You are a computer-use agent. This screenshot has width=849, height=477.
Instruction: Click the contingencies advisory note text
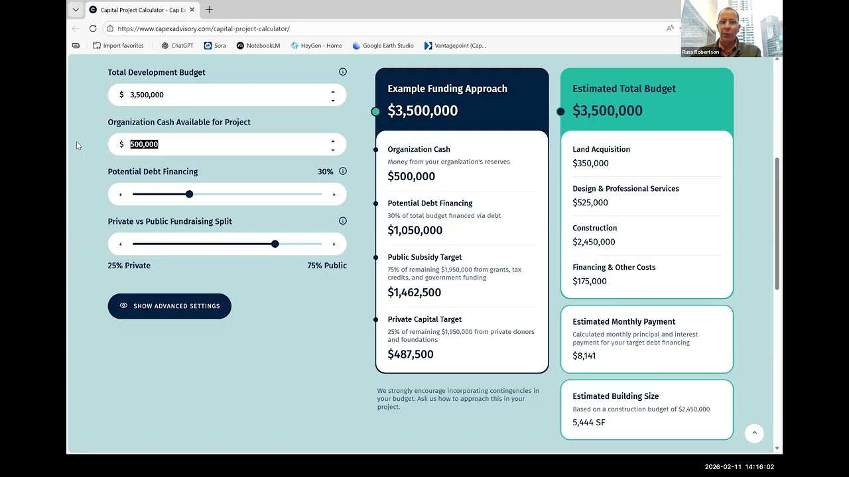(x=458, y=399)
